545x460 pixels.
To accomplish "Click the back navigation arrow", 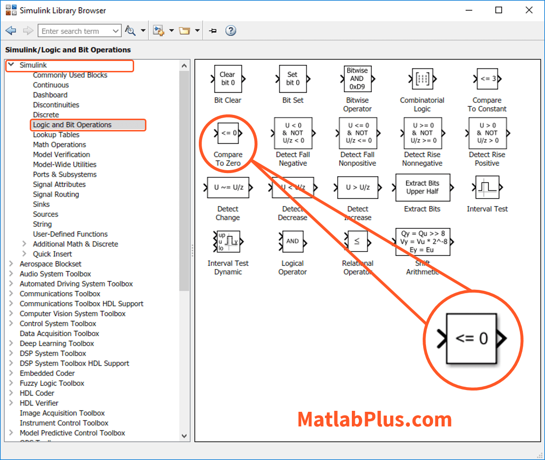I will (x=11, y=31).
